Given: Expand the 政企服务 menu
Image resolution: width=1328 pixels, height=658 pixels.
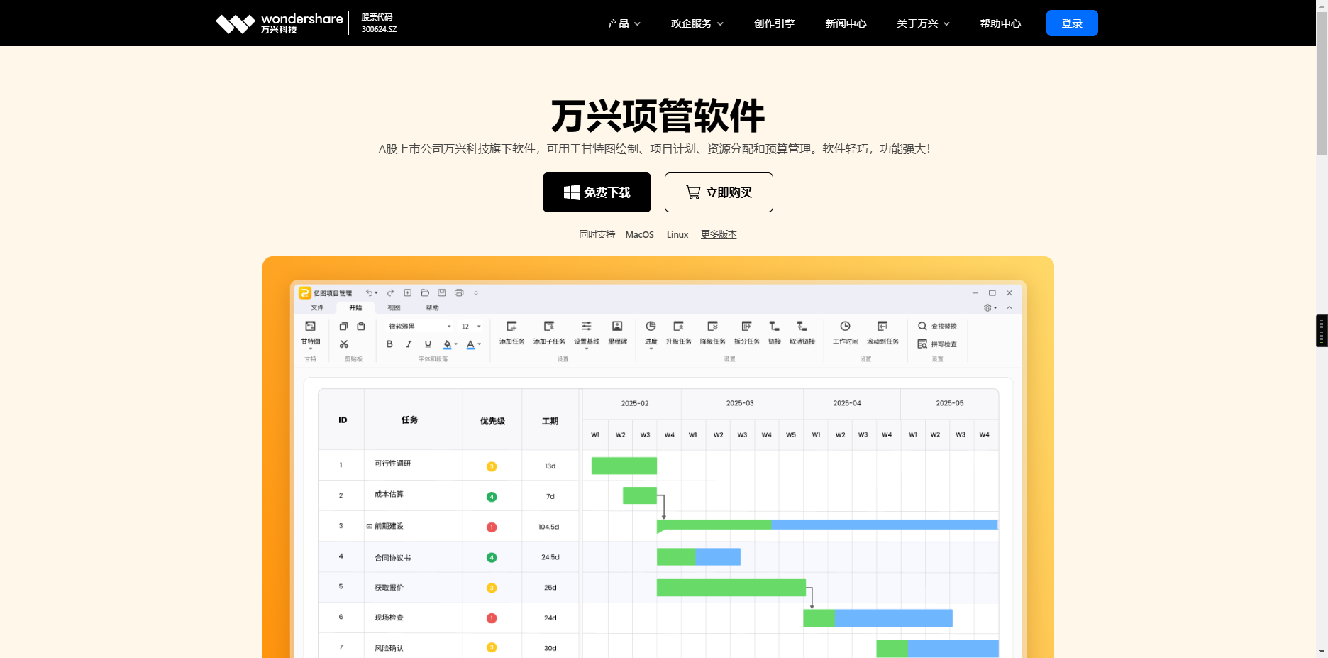Looking at the screenshot, I should pyautogui.click(x=697, y=23).
